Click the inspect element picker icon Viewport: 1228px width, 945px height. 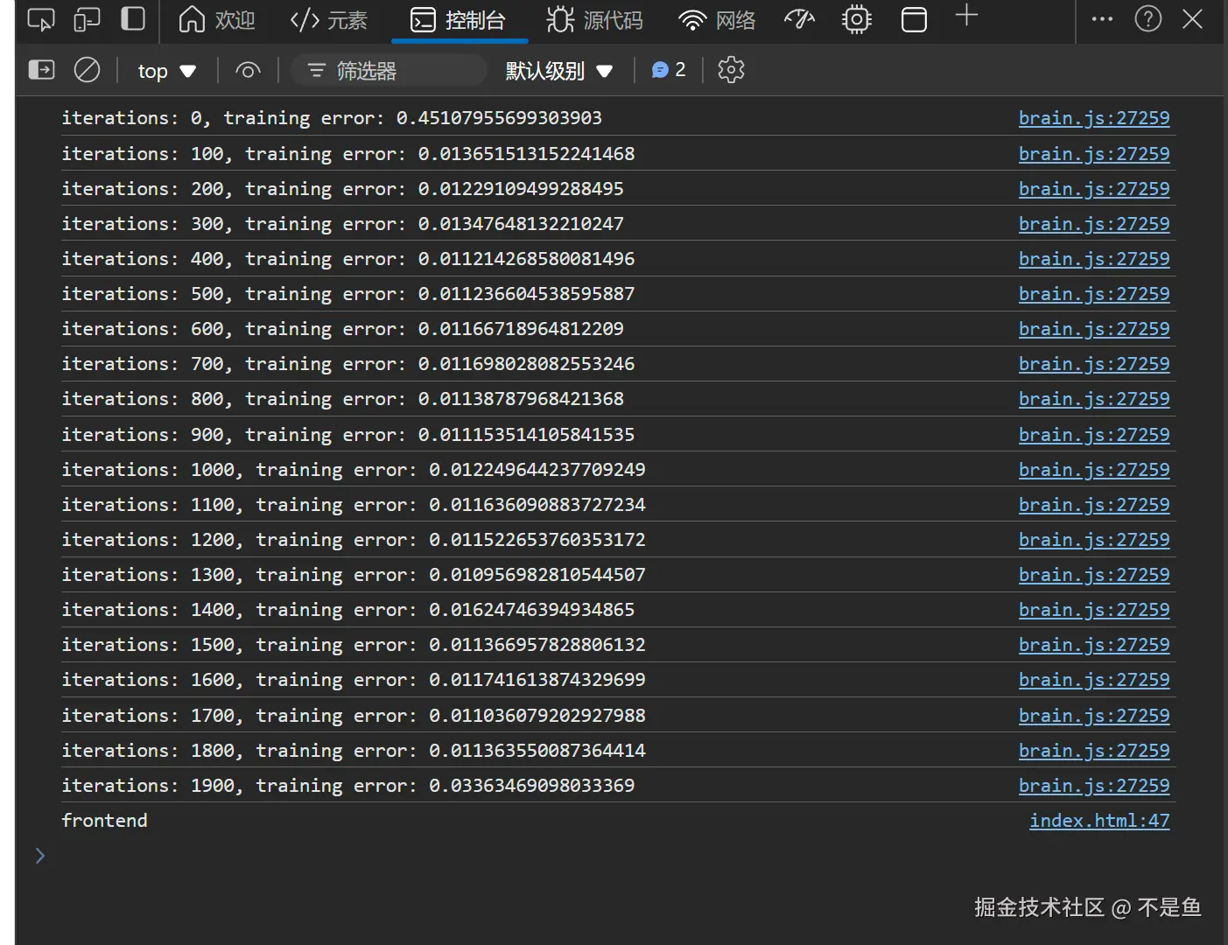tap(40, 19)
